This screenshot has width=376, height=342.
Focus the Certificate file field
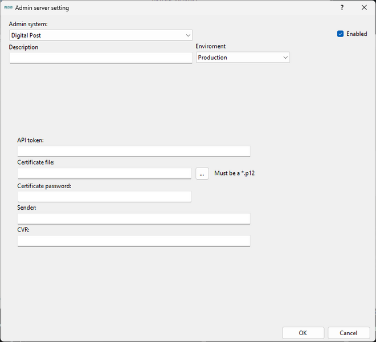click(x=105, y=173)
